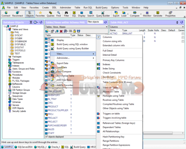Click the Load toolbar icon
186x149 pixels.
124,14
